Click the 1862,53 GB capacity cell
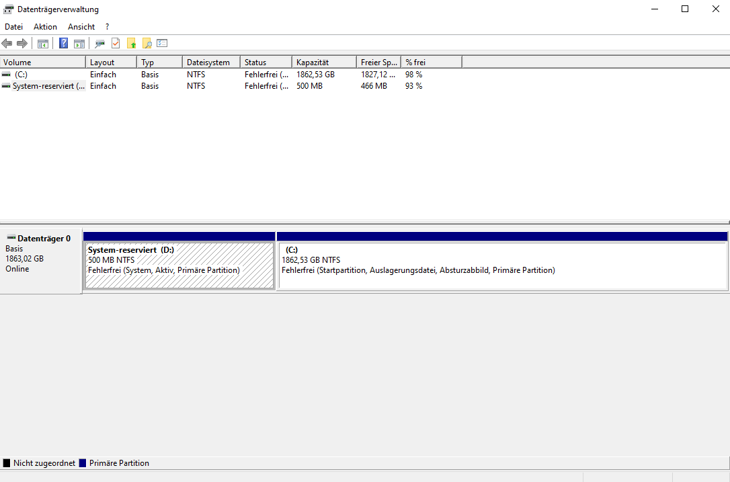Viewport: 730px width, 482px height. [x=316, y=75]
